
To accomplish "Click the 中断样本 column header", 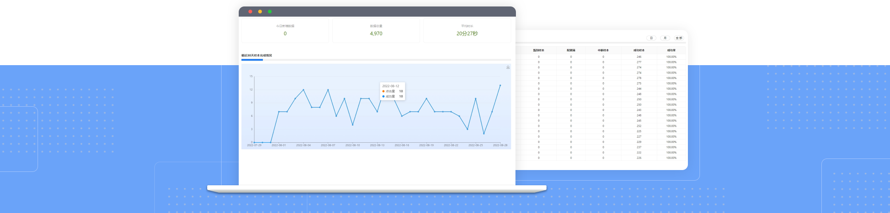I will (603, 50).
